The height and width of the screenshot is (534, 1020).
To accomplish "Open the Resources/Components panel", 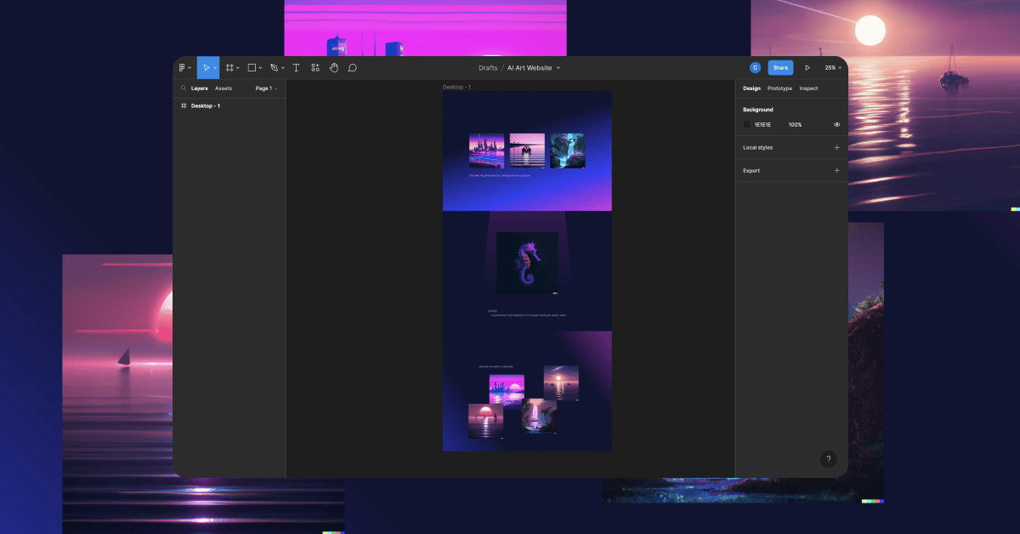I will point(314,67).
